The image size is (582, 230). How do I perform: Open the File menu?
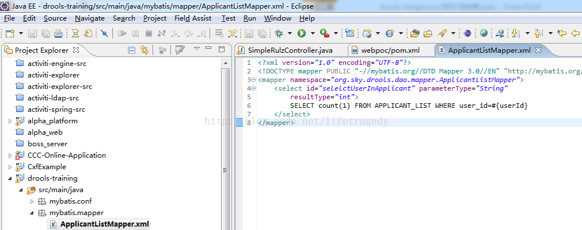tap(9, 18)
